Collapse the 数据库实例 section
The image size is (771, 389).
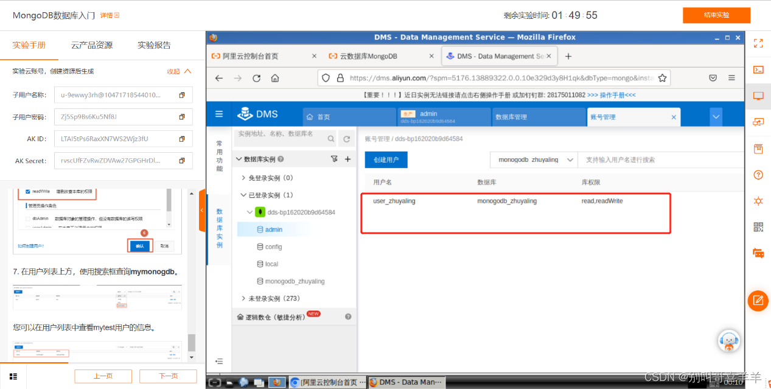click(239, 159)
